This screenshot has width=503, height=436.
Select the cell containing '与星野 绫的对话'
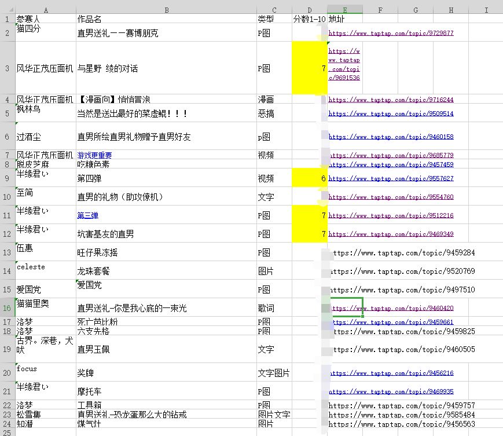click(166, 68)
